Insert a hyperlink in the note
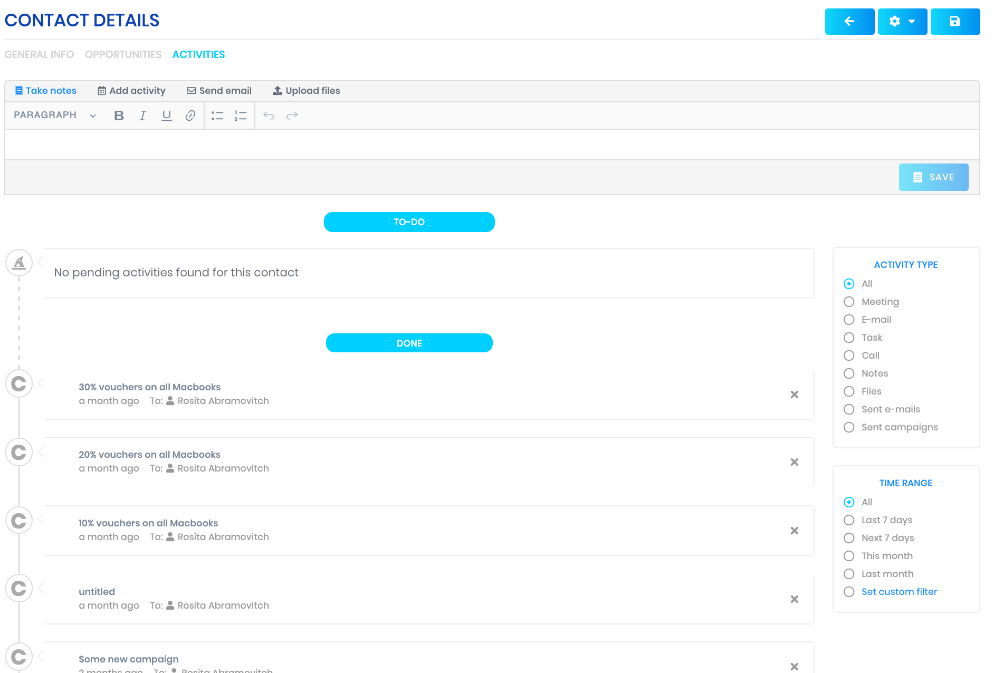Image resolution: width=994 pixels, height=673 pixels. click(x=190, y=116)
